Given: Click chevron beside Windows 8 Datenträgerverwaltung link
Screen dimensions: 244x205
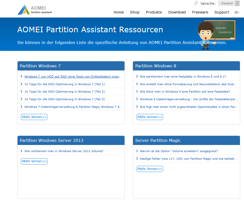Looking at the screenshot, I should tap(137, 99).
